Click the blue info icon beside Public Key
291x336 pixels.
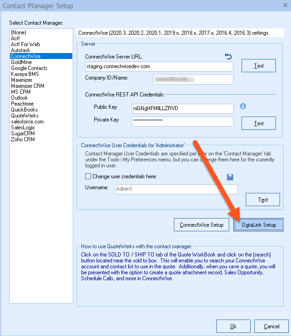243,106
